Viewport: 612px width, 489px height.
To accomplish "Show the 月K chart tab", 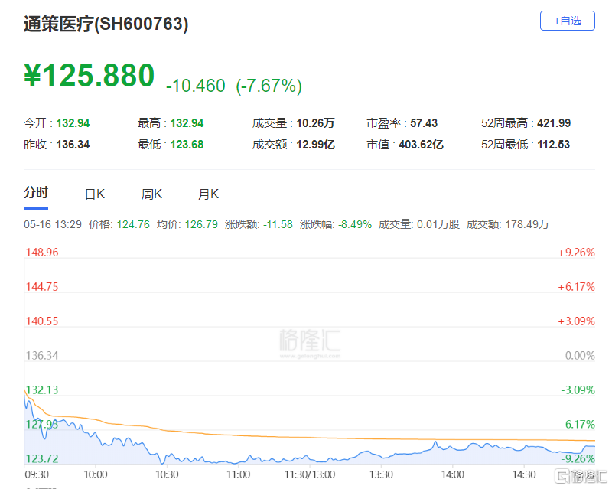I will coord(208,194).
